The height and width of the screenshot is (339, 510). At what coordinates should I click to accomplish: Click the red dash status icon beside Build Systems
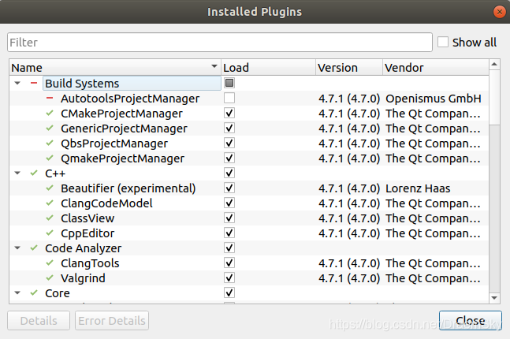tap(34, 84)
